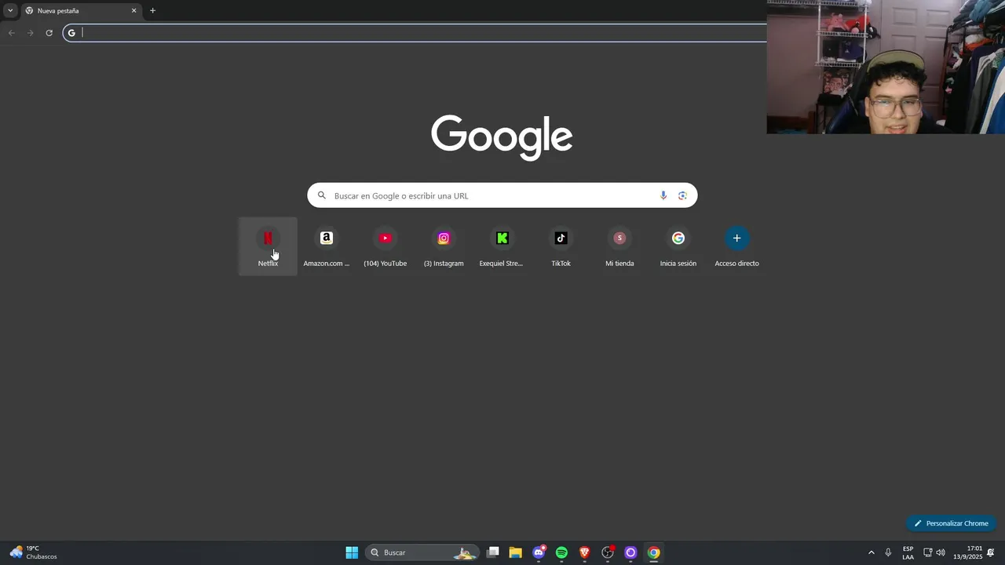Show hidden system tray icons
Viewport: 1005px width, 565px height.
871,552
